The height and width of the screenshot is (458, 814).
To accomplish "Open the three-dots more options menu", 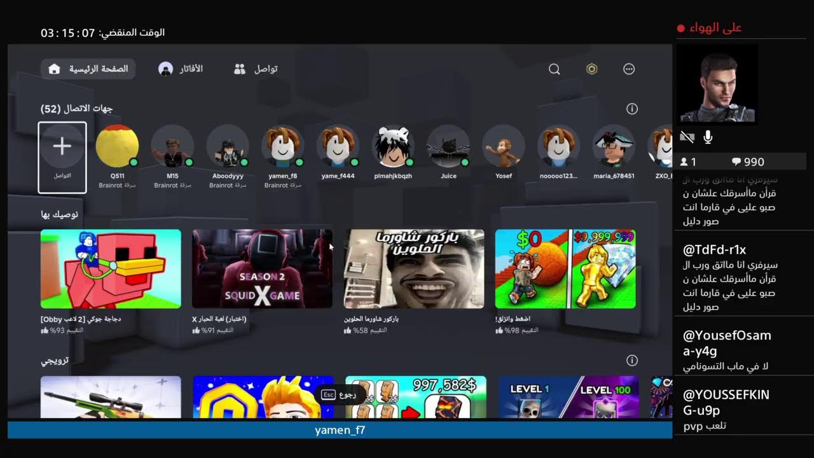I will pos(629,69).
